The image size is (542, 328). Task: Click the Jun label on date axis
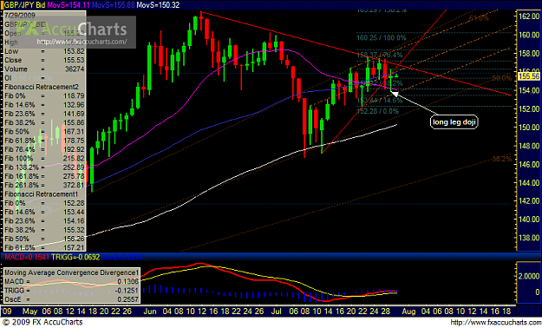click(x=150, y=312)
